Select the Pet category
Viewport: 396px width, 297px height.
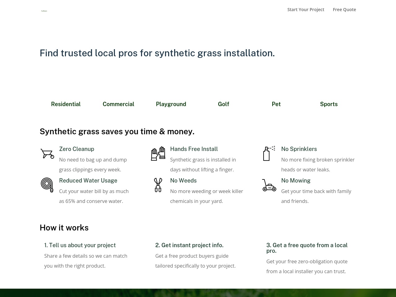pyautogui.click(x=276, y=104)
